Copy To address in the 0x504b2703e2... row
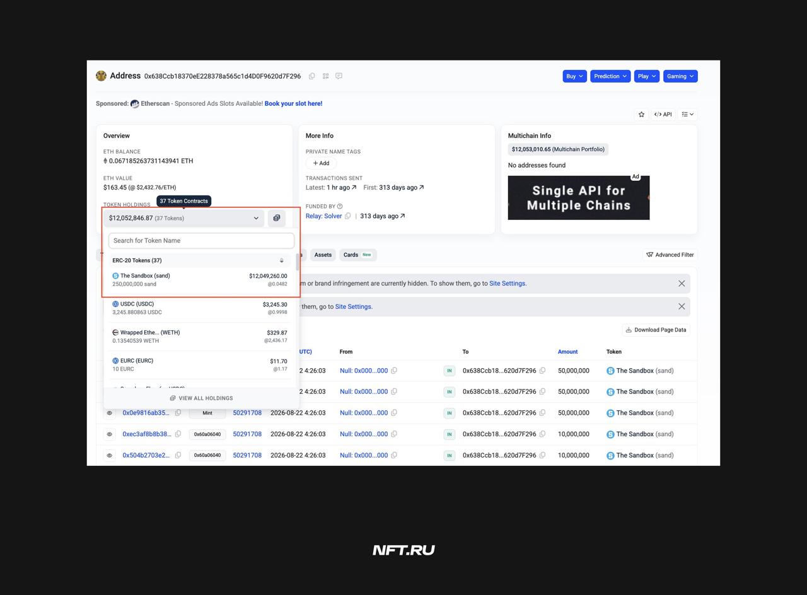The width and height of the screenshot is (807, 595). tap(542, 455)
